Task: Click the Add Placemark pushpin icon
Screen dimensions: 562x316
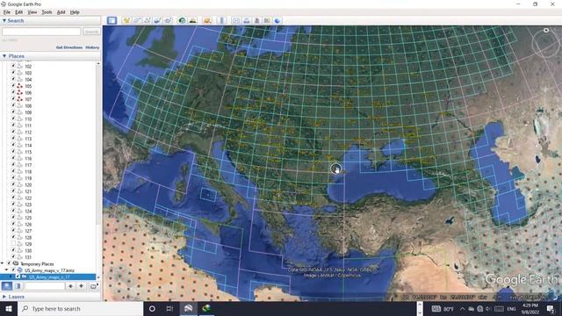Action: (126, 20)
